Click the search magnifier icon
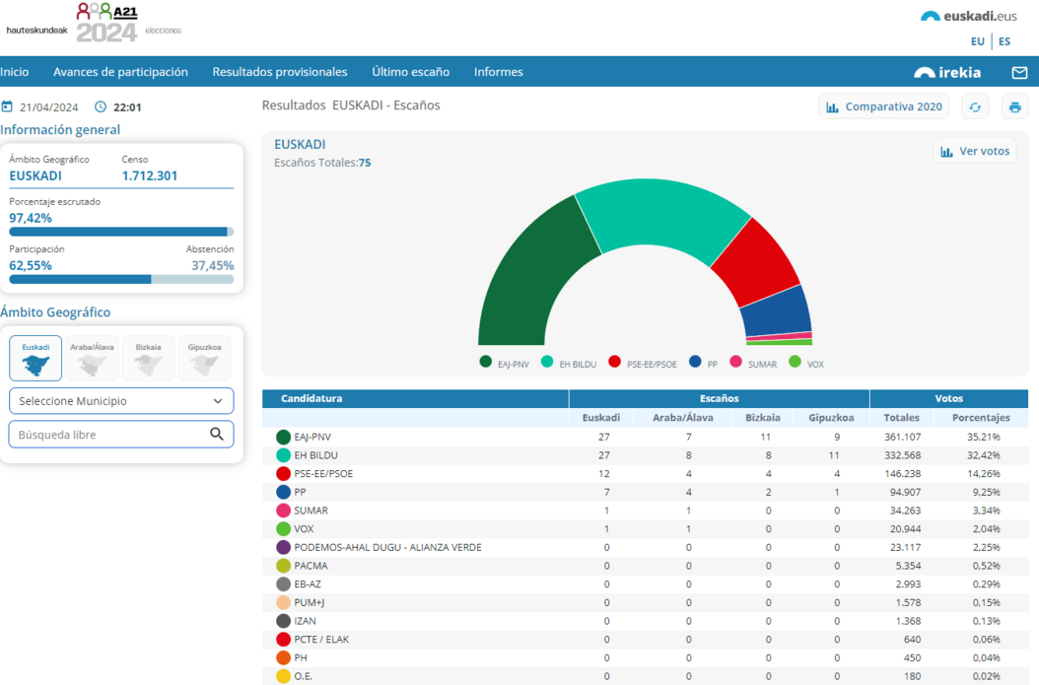The image size is (1039, 685). pos(217,435)
